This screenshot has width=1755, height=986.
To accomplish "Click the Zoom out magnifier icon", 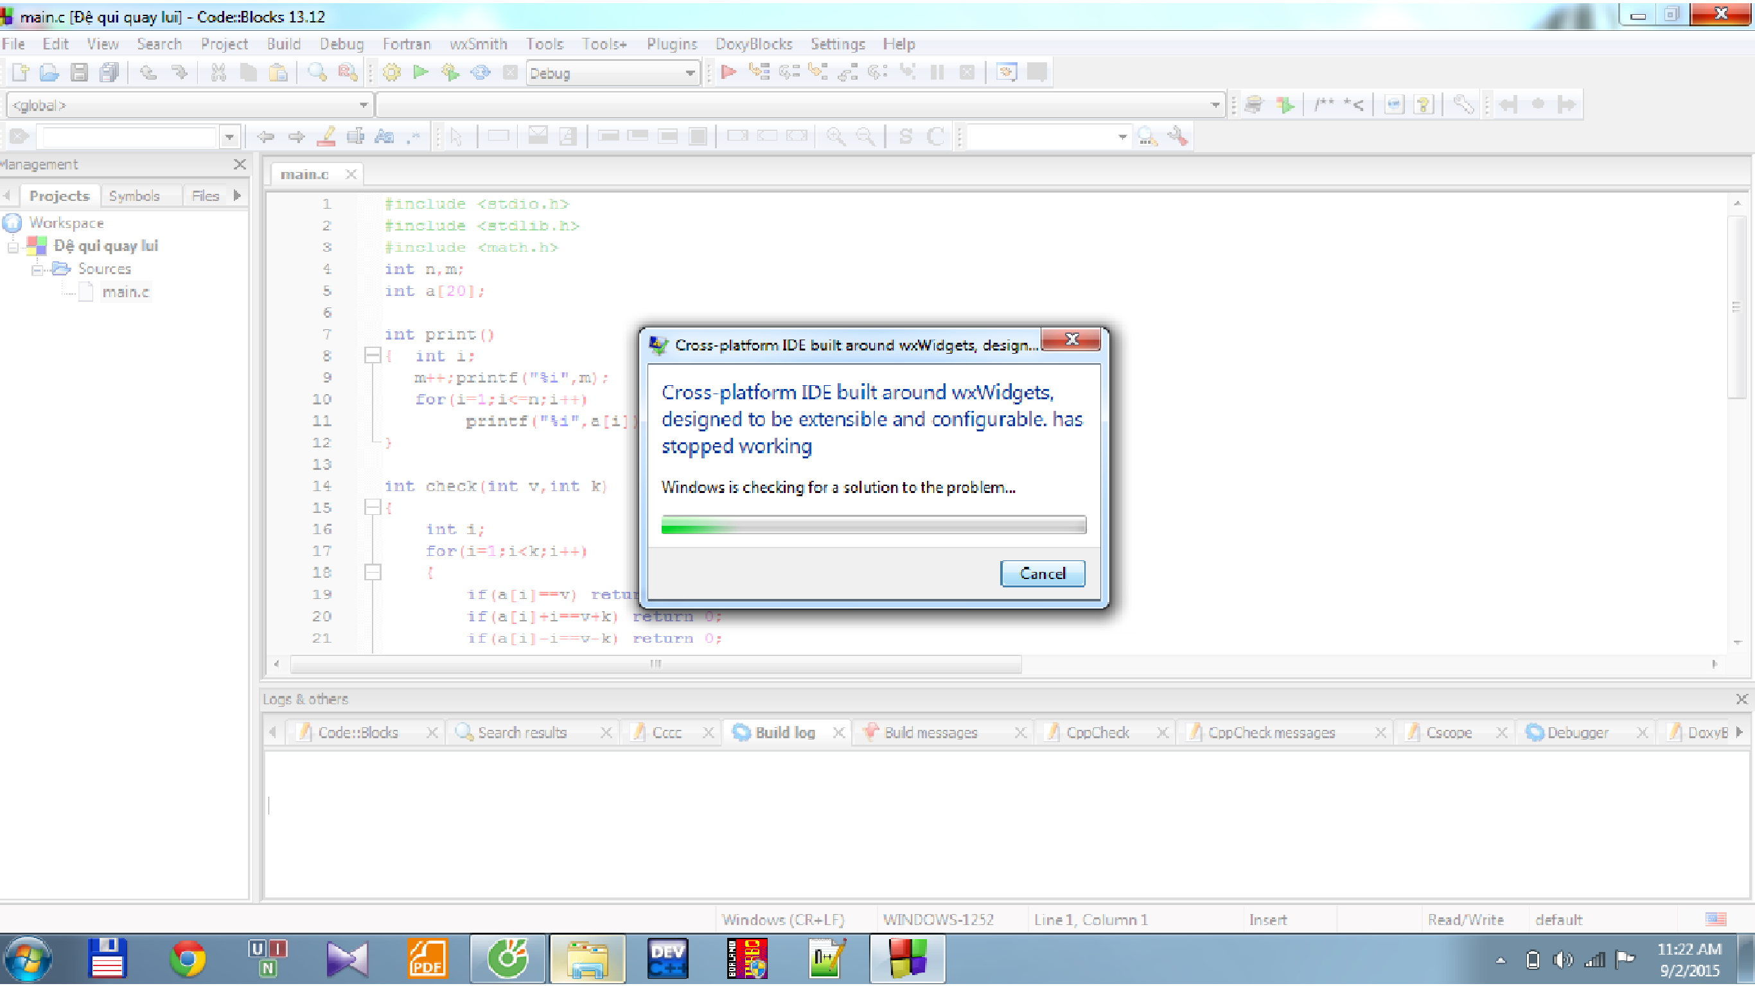I will pos(865,137).
